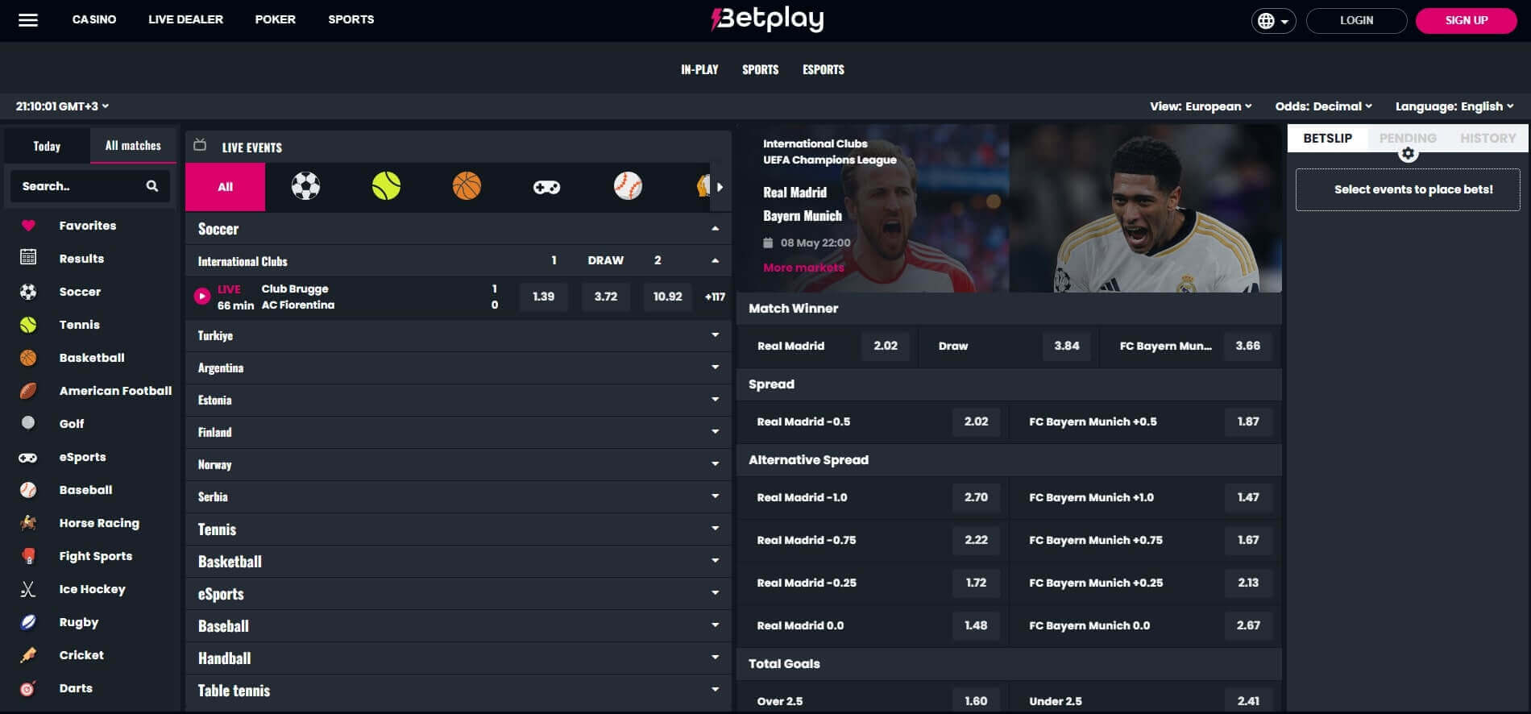1531x714 pixels.
Task: Open the betslip settings gear icon
Action: pos(1408,152)
